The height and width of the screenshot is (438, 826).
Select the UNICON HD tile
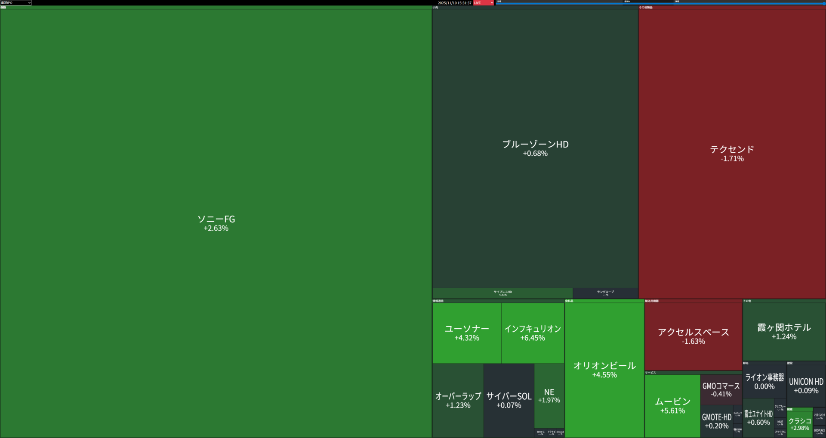coord(806,386)
